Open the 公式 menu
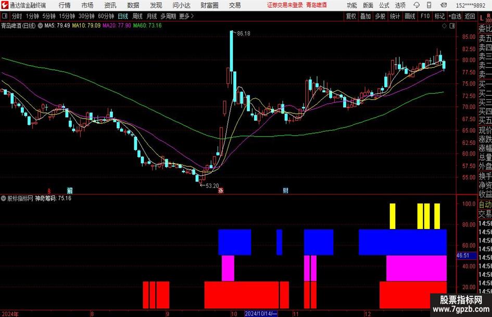Image resolution: width=492 pixels, height=317 pixels. point(384,5)
